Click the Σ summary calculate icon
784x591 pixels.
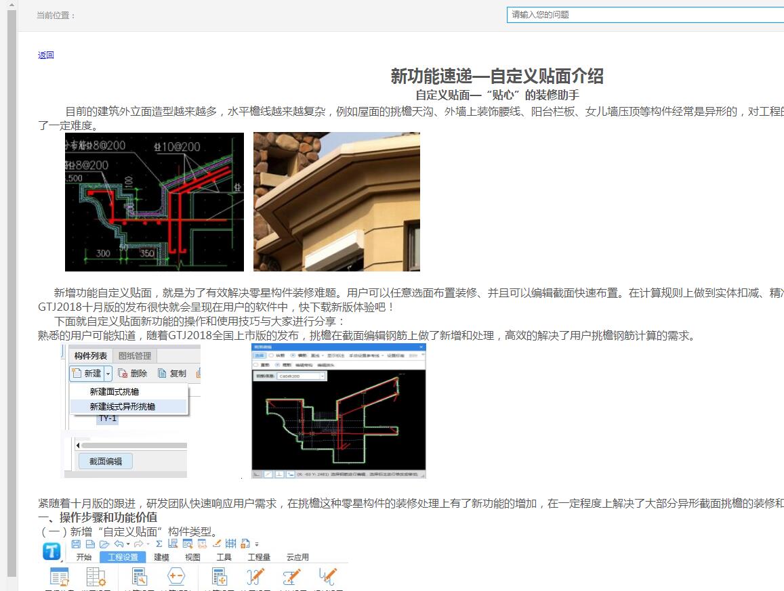pyautogui.click(x=159, y=544)
